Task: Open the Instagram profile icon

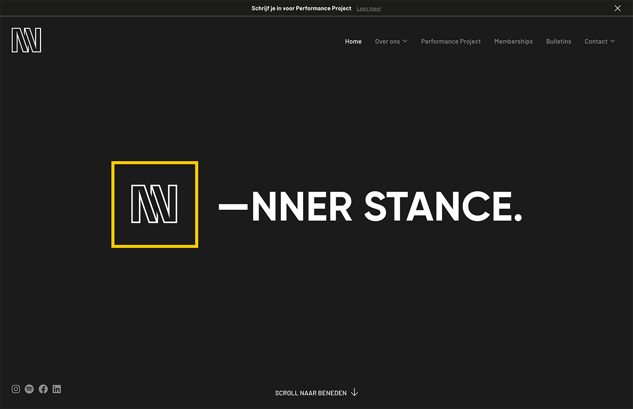Action: click(x=16, y=389)
